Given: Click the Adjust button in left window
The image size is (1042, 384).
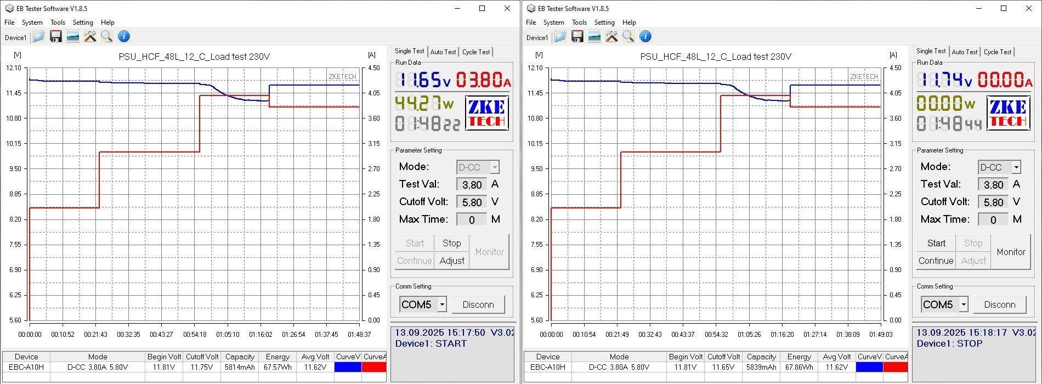Looking at the screenshot, I should point(452,261).
